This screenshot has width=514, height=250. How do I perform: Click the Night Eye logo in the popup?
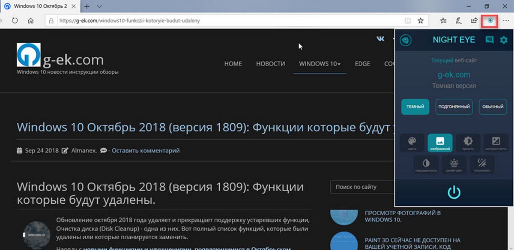[x=406, y=40]
